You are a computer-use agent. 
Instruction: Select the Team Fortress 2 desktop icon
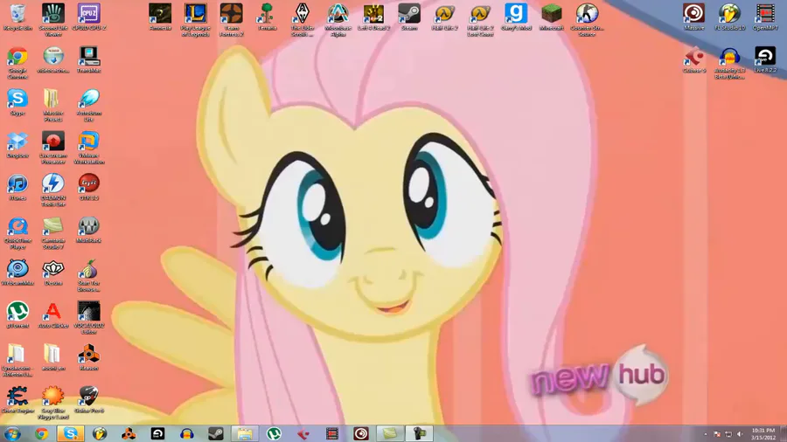coord(232,20)
